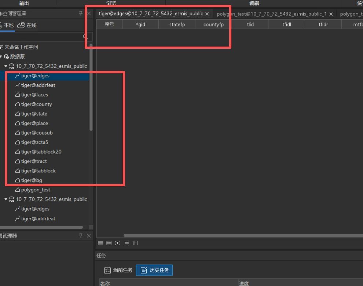
Task: Collapse the 数据源 node
Action: click(x=1, y=56)
